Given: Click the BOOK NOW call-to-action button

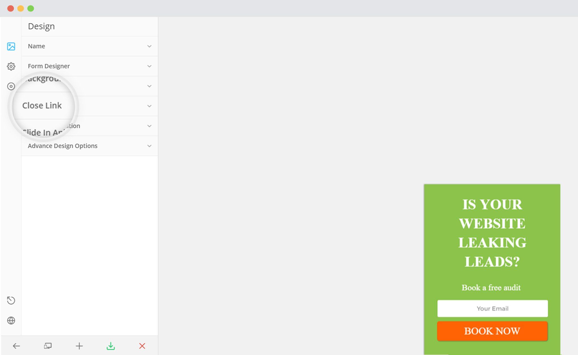Looking at the screenshot, I should [492, 331].
